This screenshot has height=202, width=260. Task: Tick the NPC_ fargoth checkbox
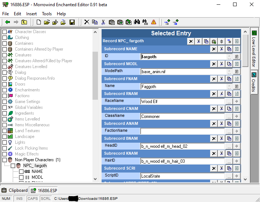(13, 166)
